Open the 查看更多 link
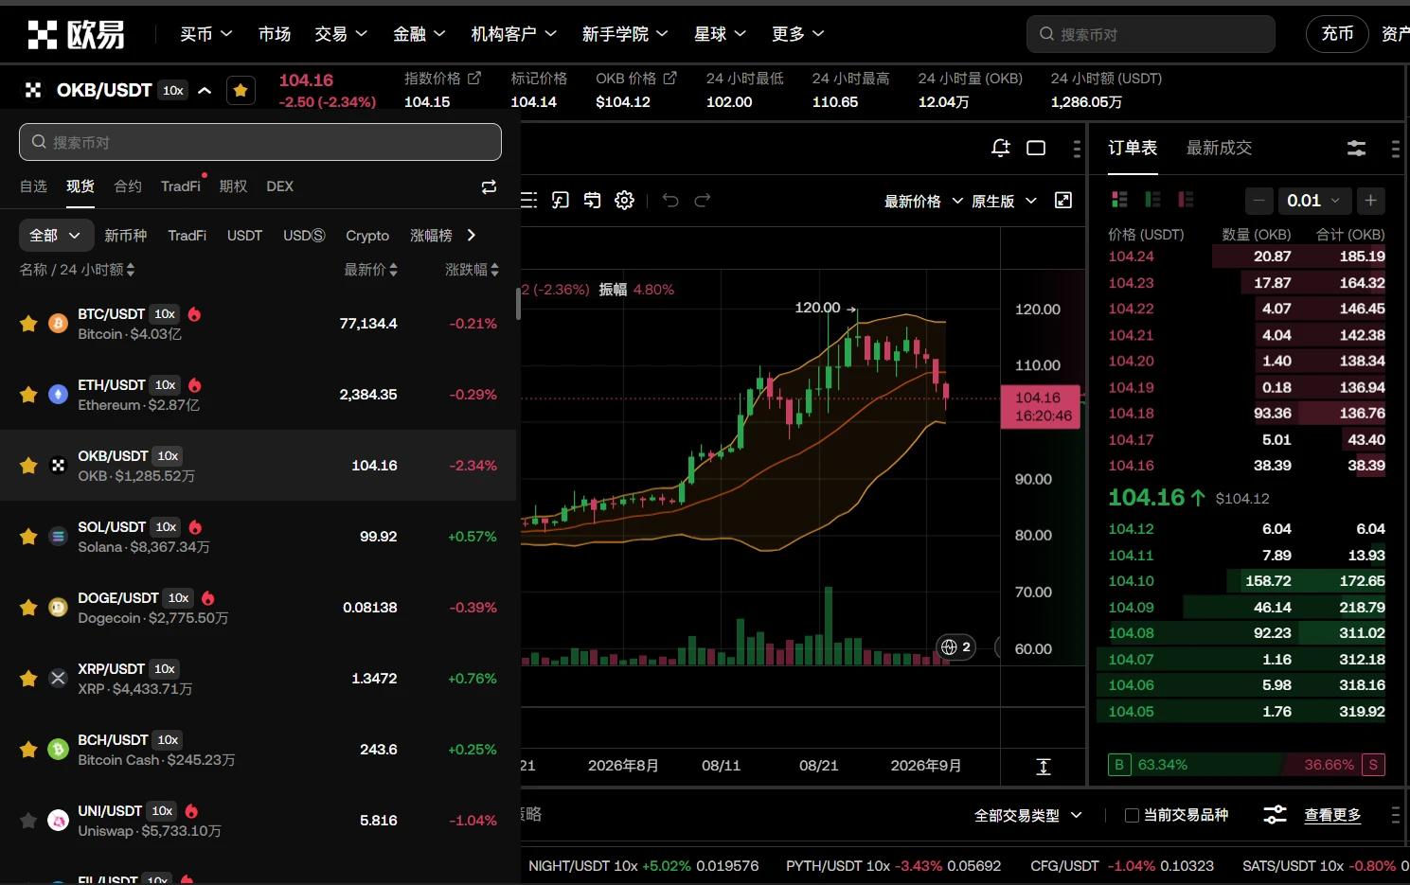This screenshot has height=885, width=1410. 1332,815
